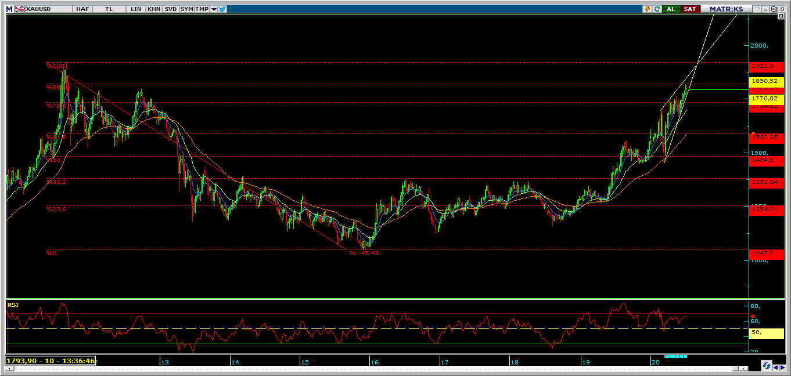791x376 pixels.
Task: Click the red SAT sell button
Action: point(690,9)
